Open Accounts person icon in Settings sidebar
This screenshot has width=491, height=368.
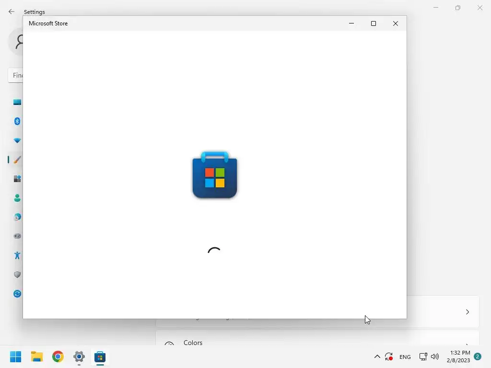pos(17,198)
